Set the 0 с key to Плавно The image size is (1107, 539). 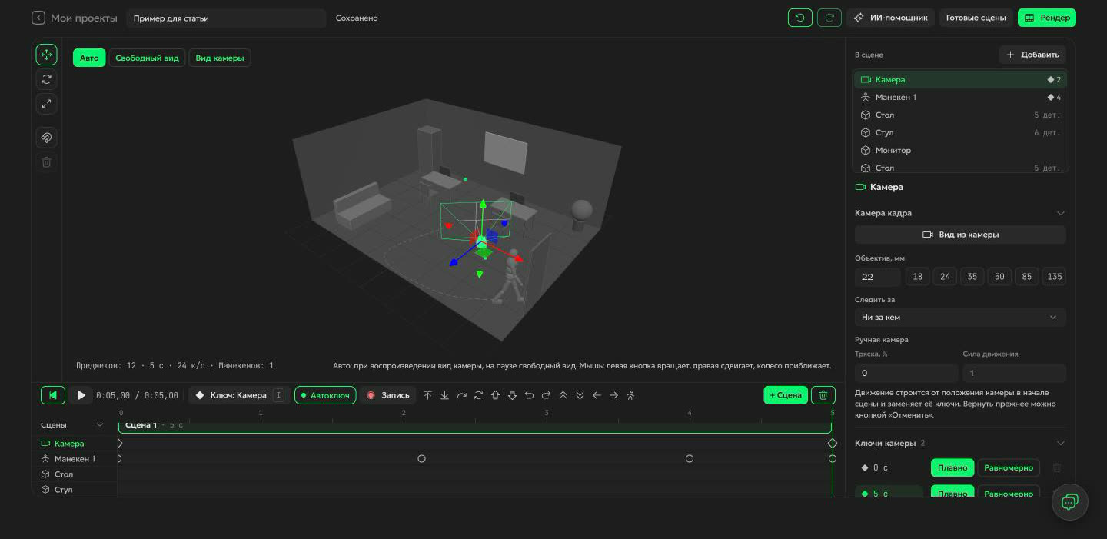(952, 467)
